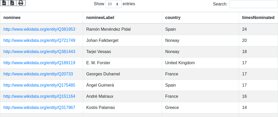
Task: Open Wikidata link Q151164
Action: (x=39, y=96)
